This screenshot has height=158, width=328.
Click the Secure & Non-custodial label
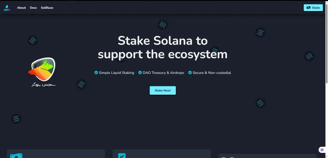pos(212,73)
